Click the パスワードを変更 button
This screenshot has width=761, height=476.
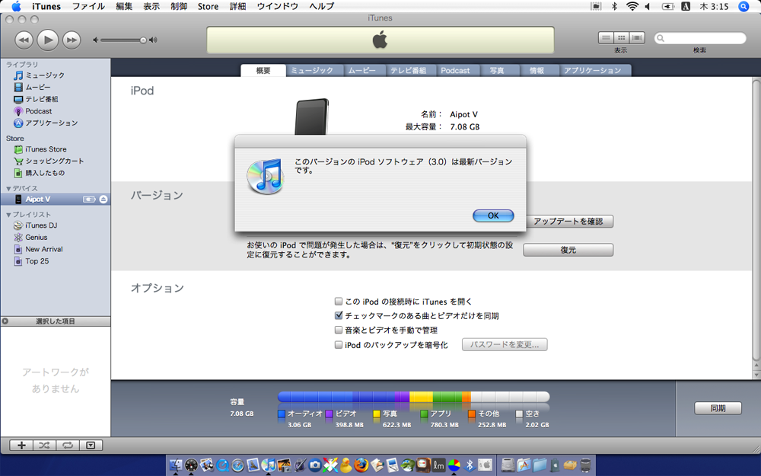coord(505,344)
